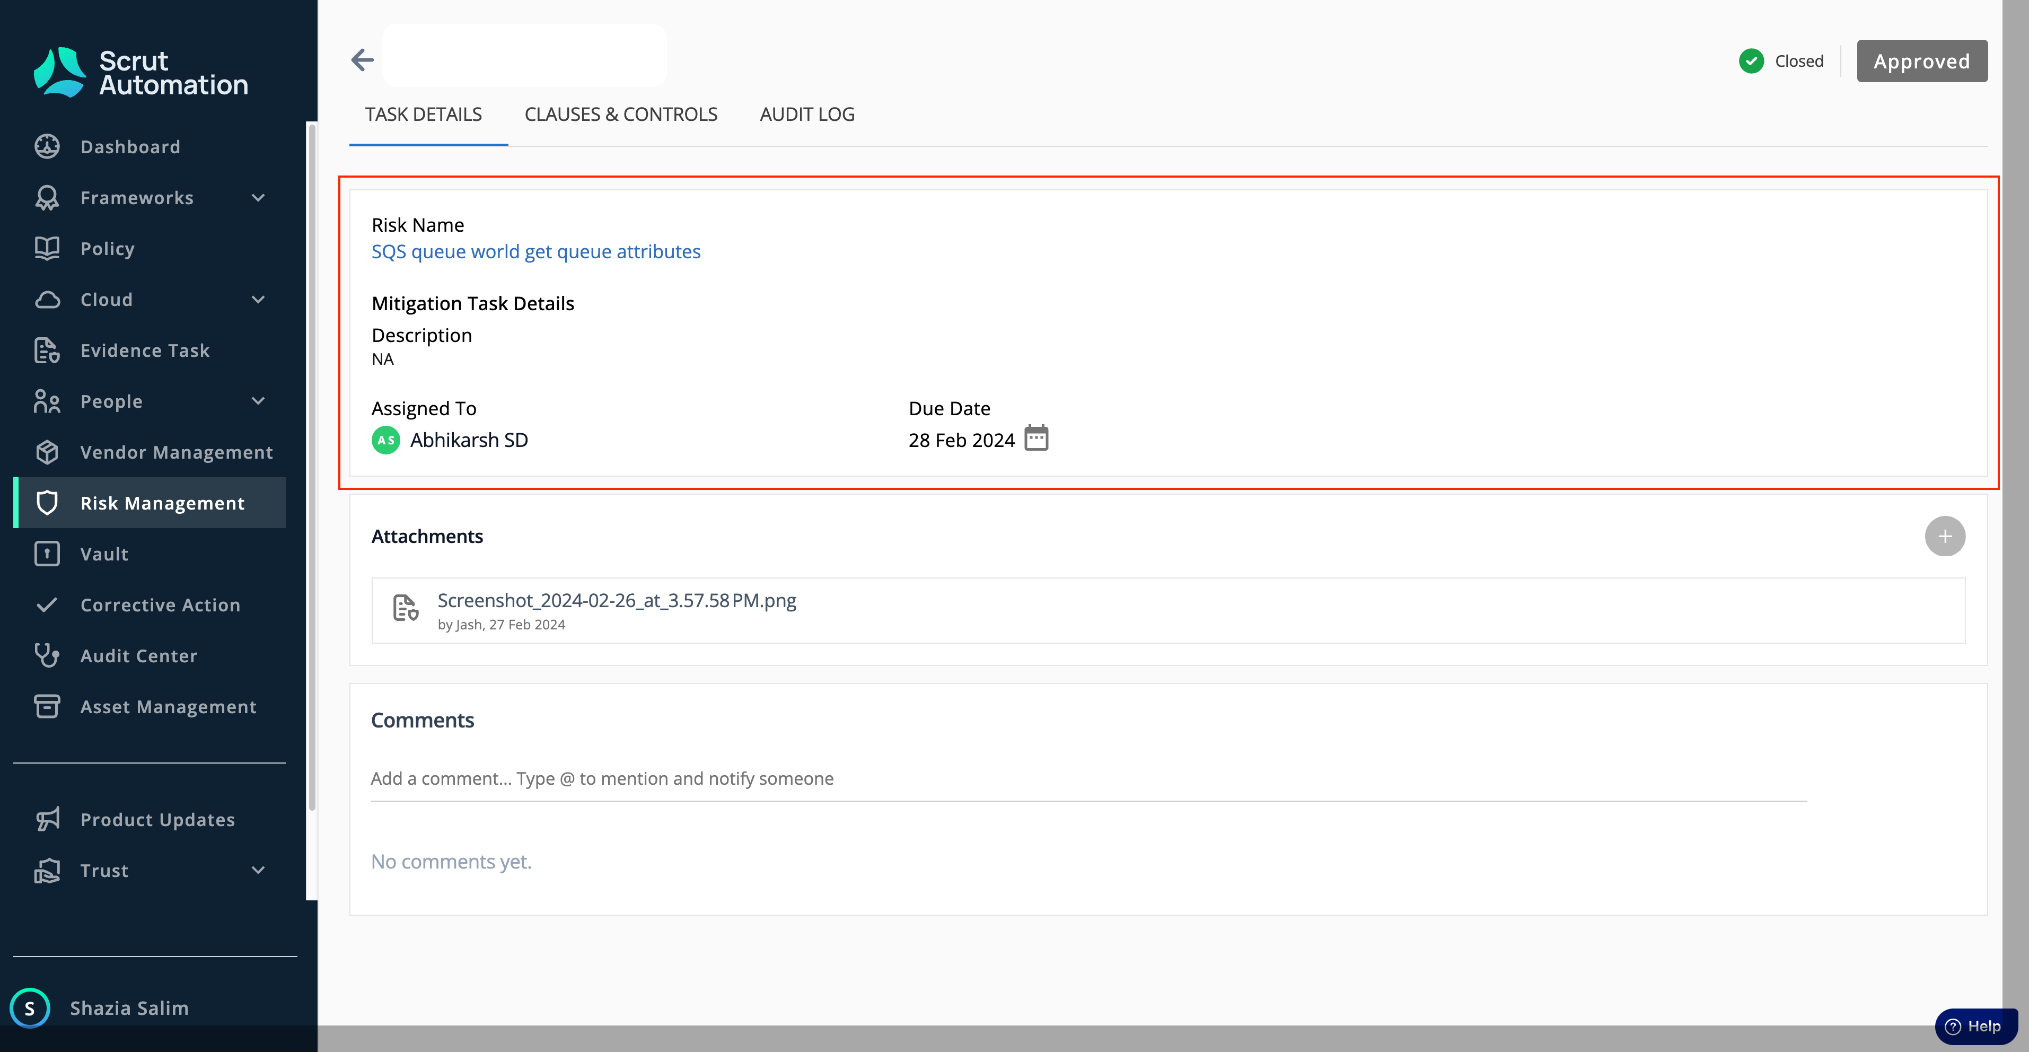
Task: Click the 'No comments yet.' text
Action: point(451,862)
